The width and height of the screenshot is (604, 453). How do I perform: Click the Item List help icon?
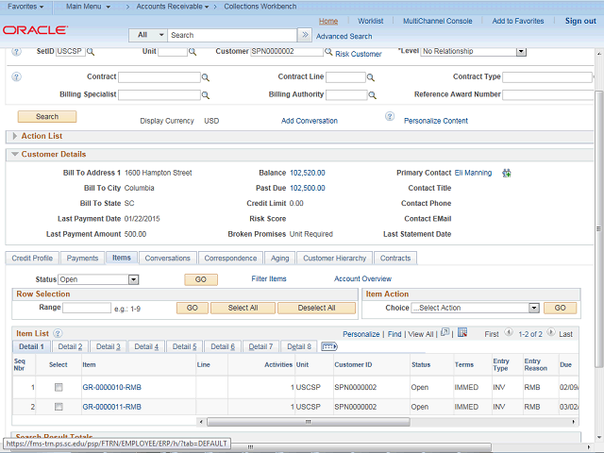tap(59, 334)
